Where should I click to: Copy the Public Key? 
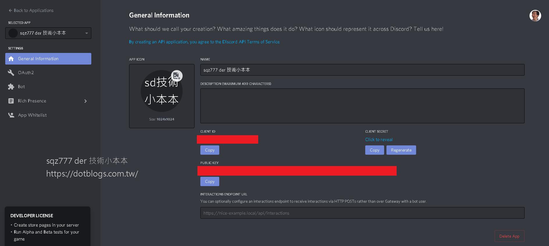pyautogui.click(x=210, y=181)
